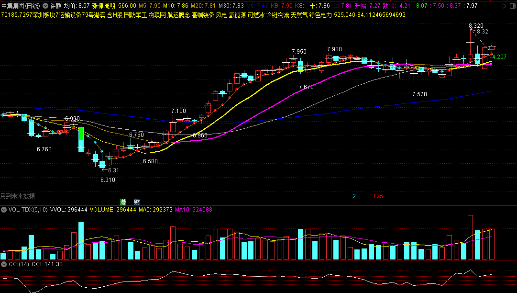Screen dimensions: 517x293
Task: Click the 跌幅: -4.21 readout
Action: (x=396, y=6)
